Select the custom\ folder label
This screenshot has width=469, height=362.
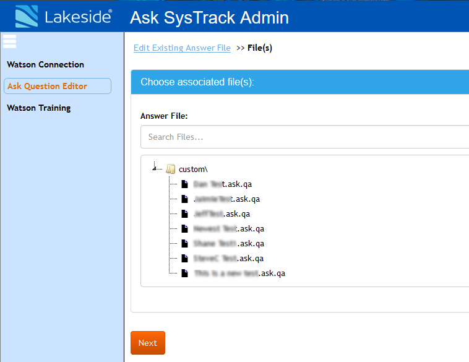point(193,170)
